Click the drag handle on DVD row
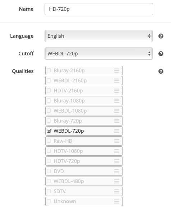171x210 pixels. [x=116, y=171]
